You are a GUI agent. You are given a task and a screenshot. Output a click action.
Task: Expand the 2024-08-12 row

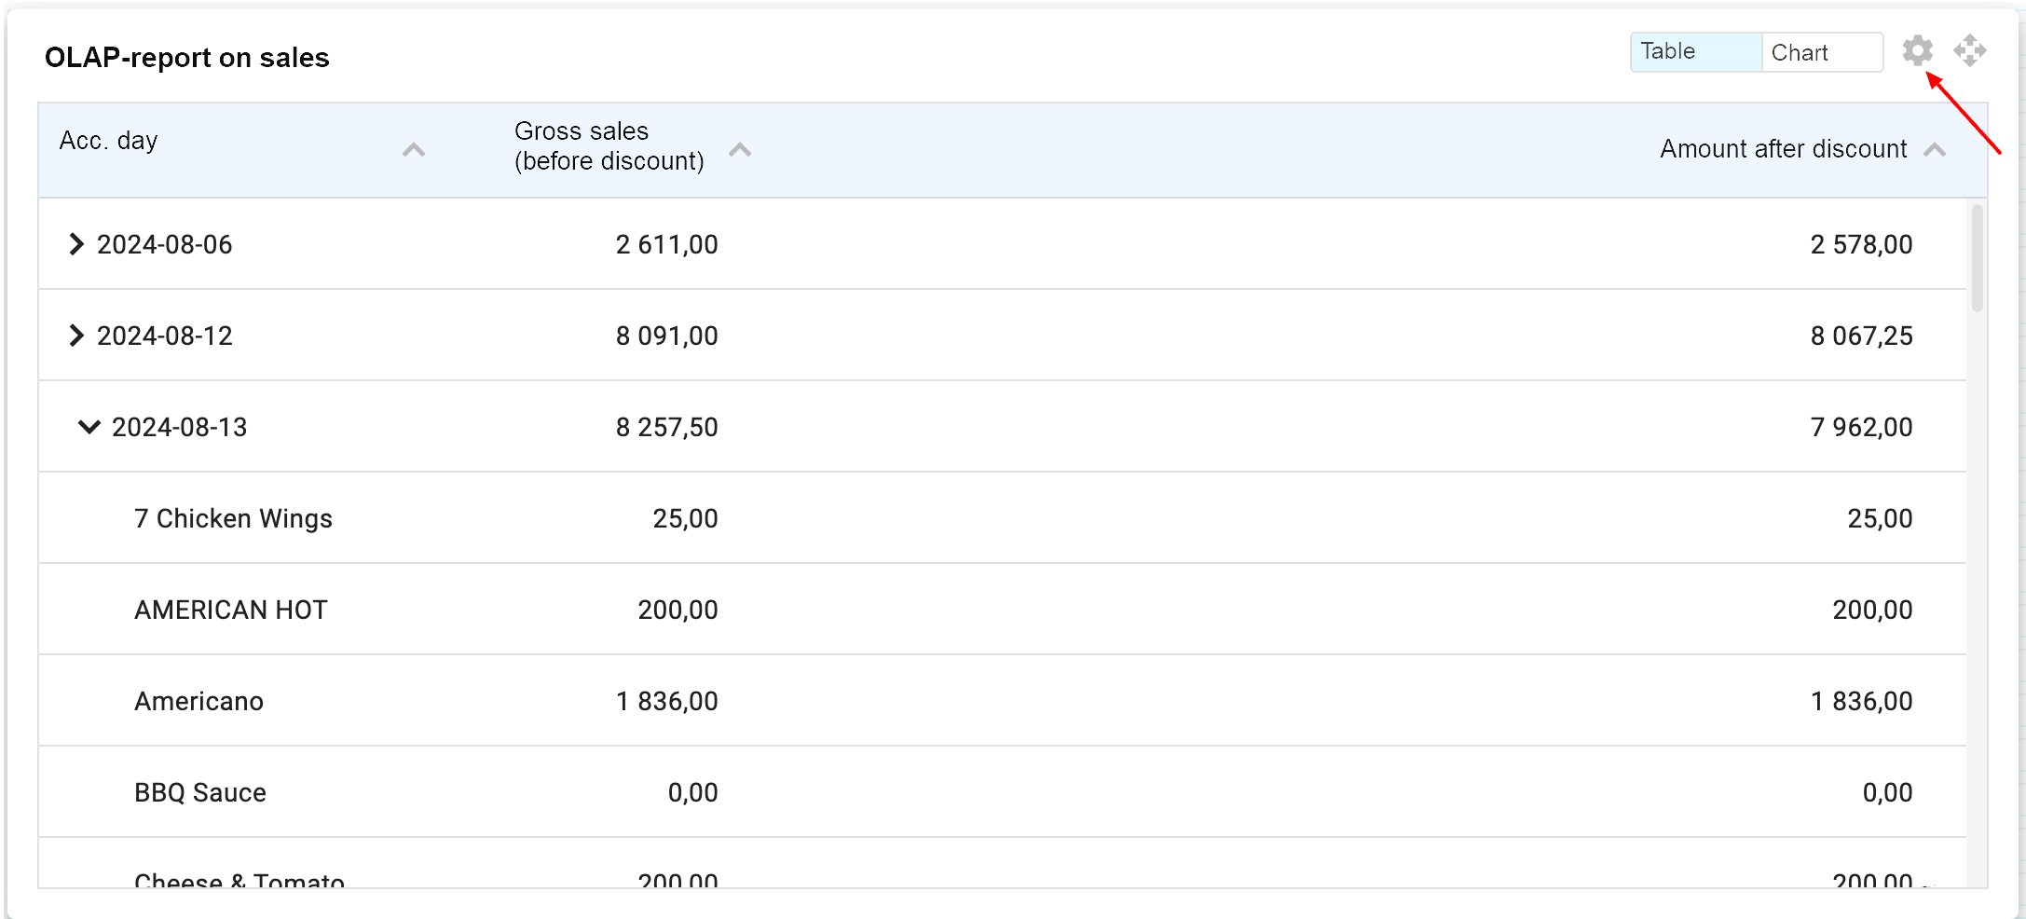(76, 336)
